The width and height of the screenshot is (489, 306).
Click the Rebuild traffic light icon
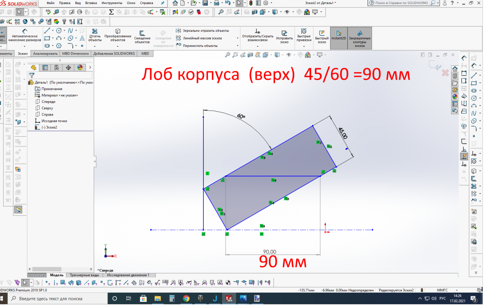[x=251, y=3]
